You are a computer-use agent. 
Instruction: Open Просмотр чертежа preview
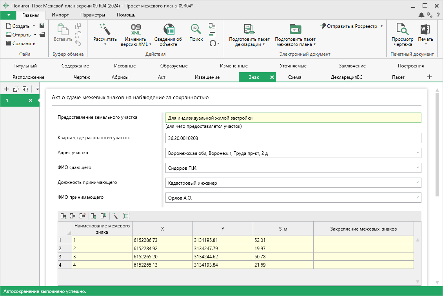(403, 30)
